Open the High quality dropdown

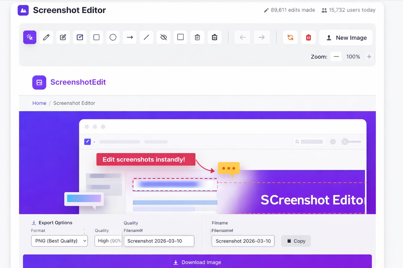[108, 241]
